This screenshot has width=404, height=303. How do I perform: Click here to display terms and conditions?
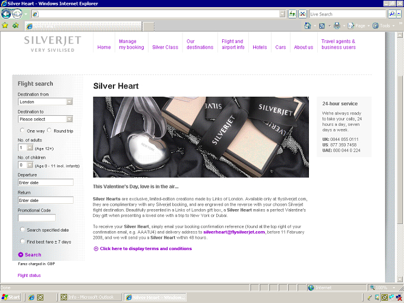coord(146,248)
